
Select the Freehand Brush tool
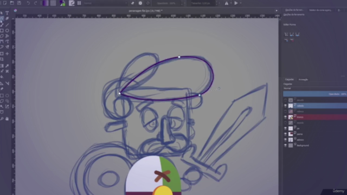point(2,25)
